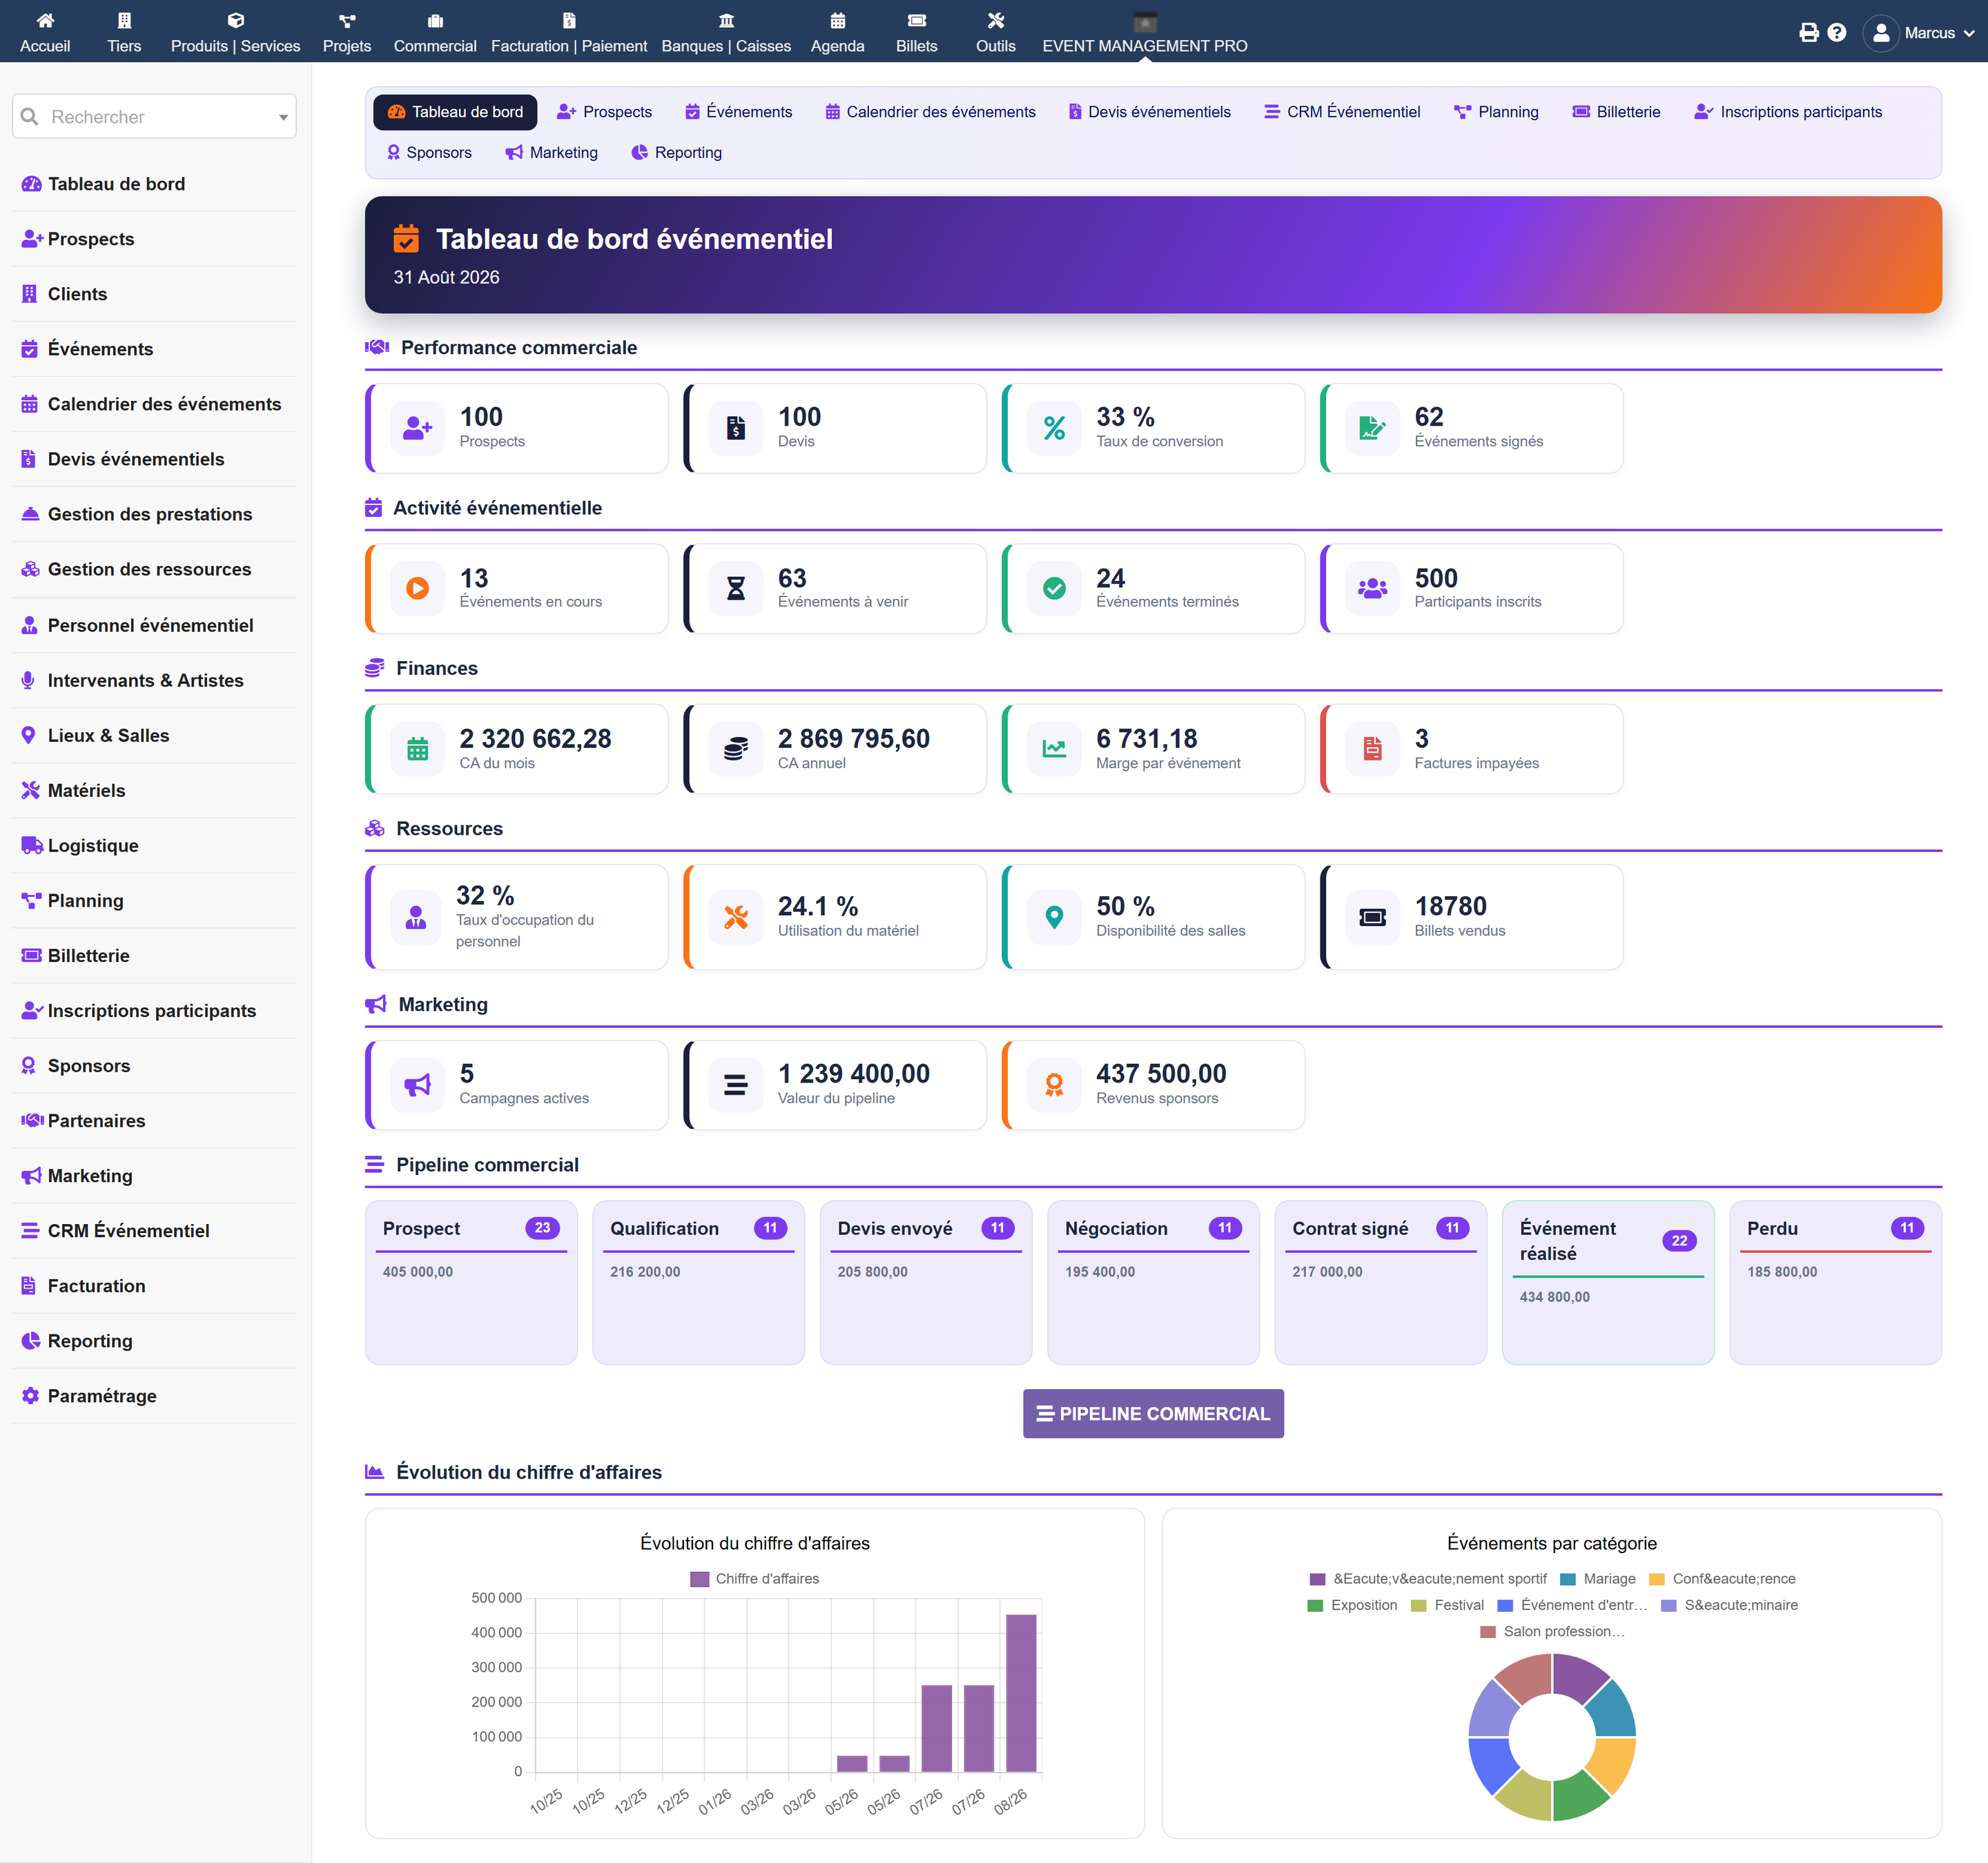Click the CA annuel coins icon
This screenshot has height=1863, width=1988.
pyautogui.click(x=735, y=749)
